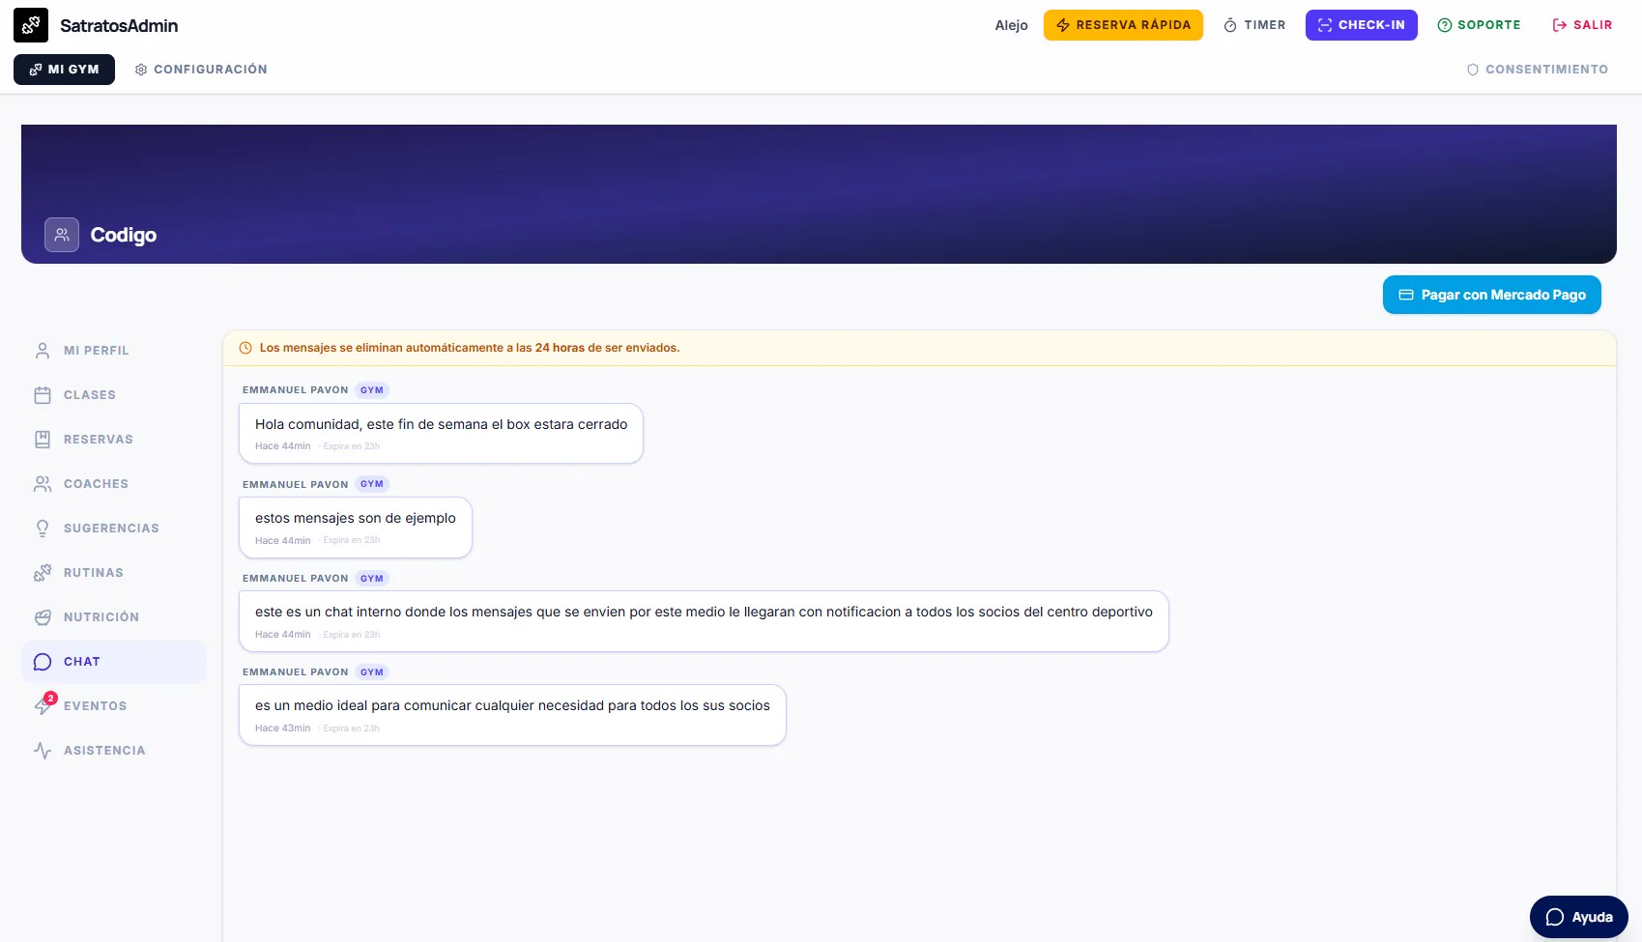Open Soporte help link
The image size is (1642, 942).
(x=1479, y=25)
